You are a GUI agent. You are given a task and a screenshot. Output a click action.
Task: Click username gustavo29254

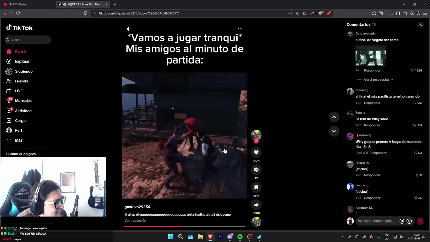tap(137, 207)
